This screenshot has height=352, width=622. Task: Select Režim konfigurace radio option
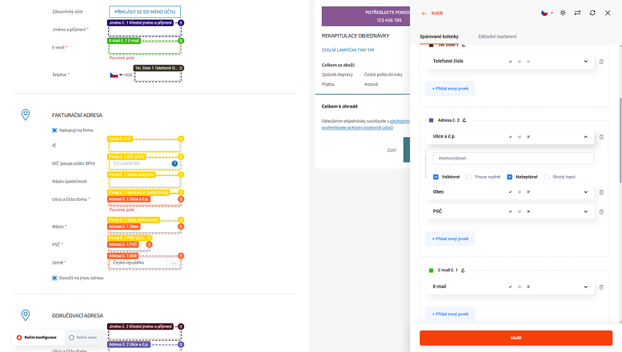click(19, 337)
